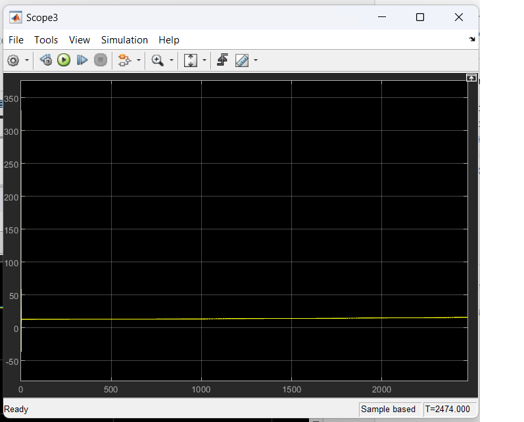Image resolution: width=524 pixels, height=422 pixels.
Task: Click the dock scope arrow icon
Action: point(472,39)
